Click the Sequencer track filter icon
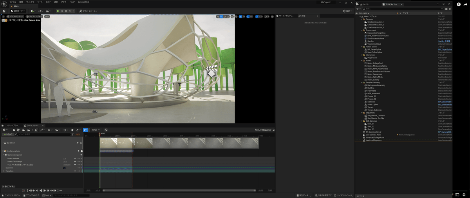Screen dimensions: 470x198 [x=72, y=134]
